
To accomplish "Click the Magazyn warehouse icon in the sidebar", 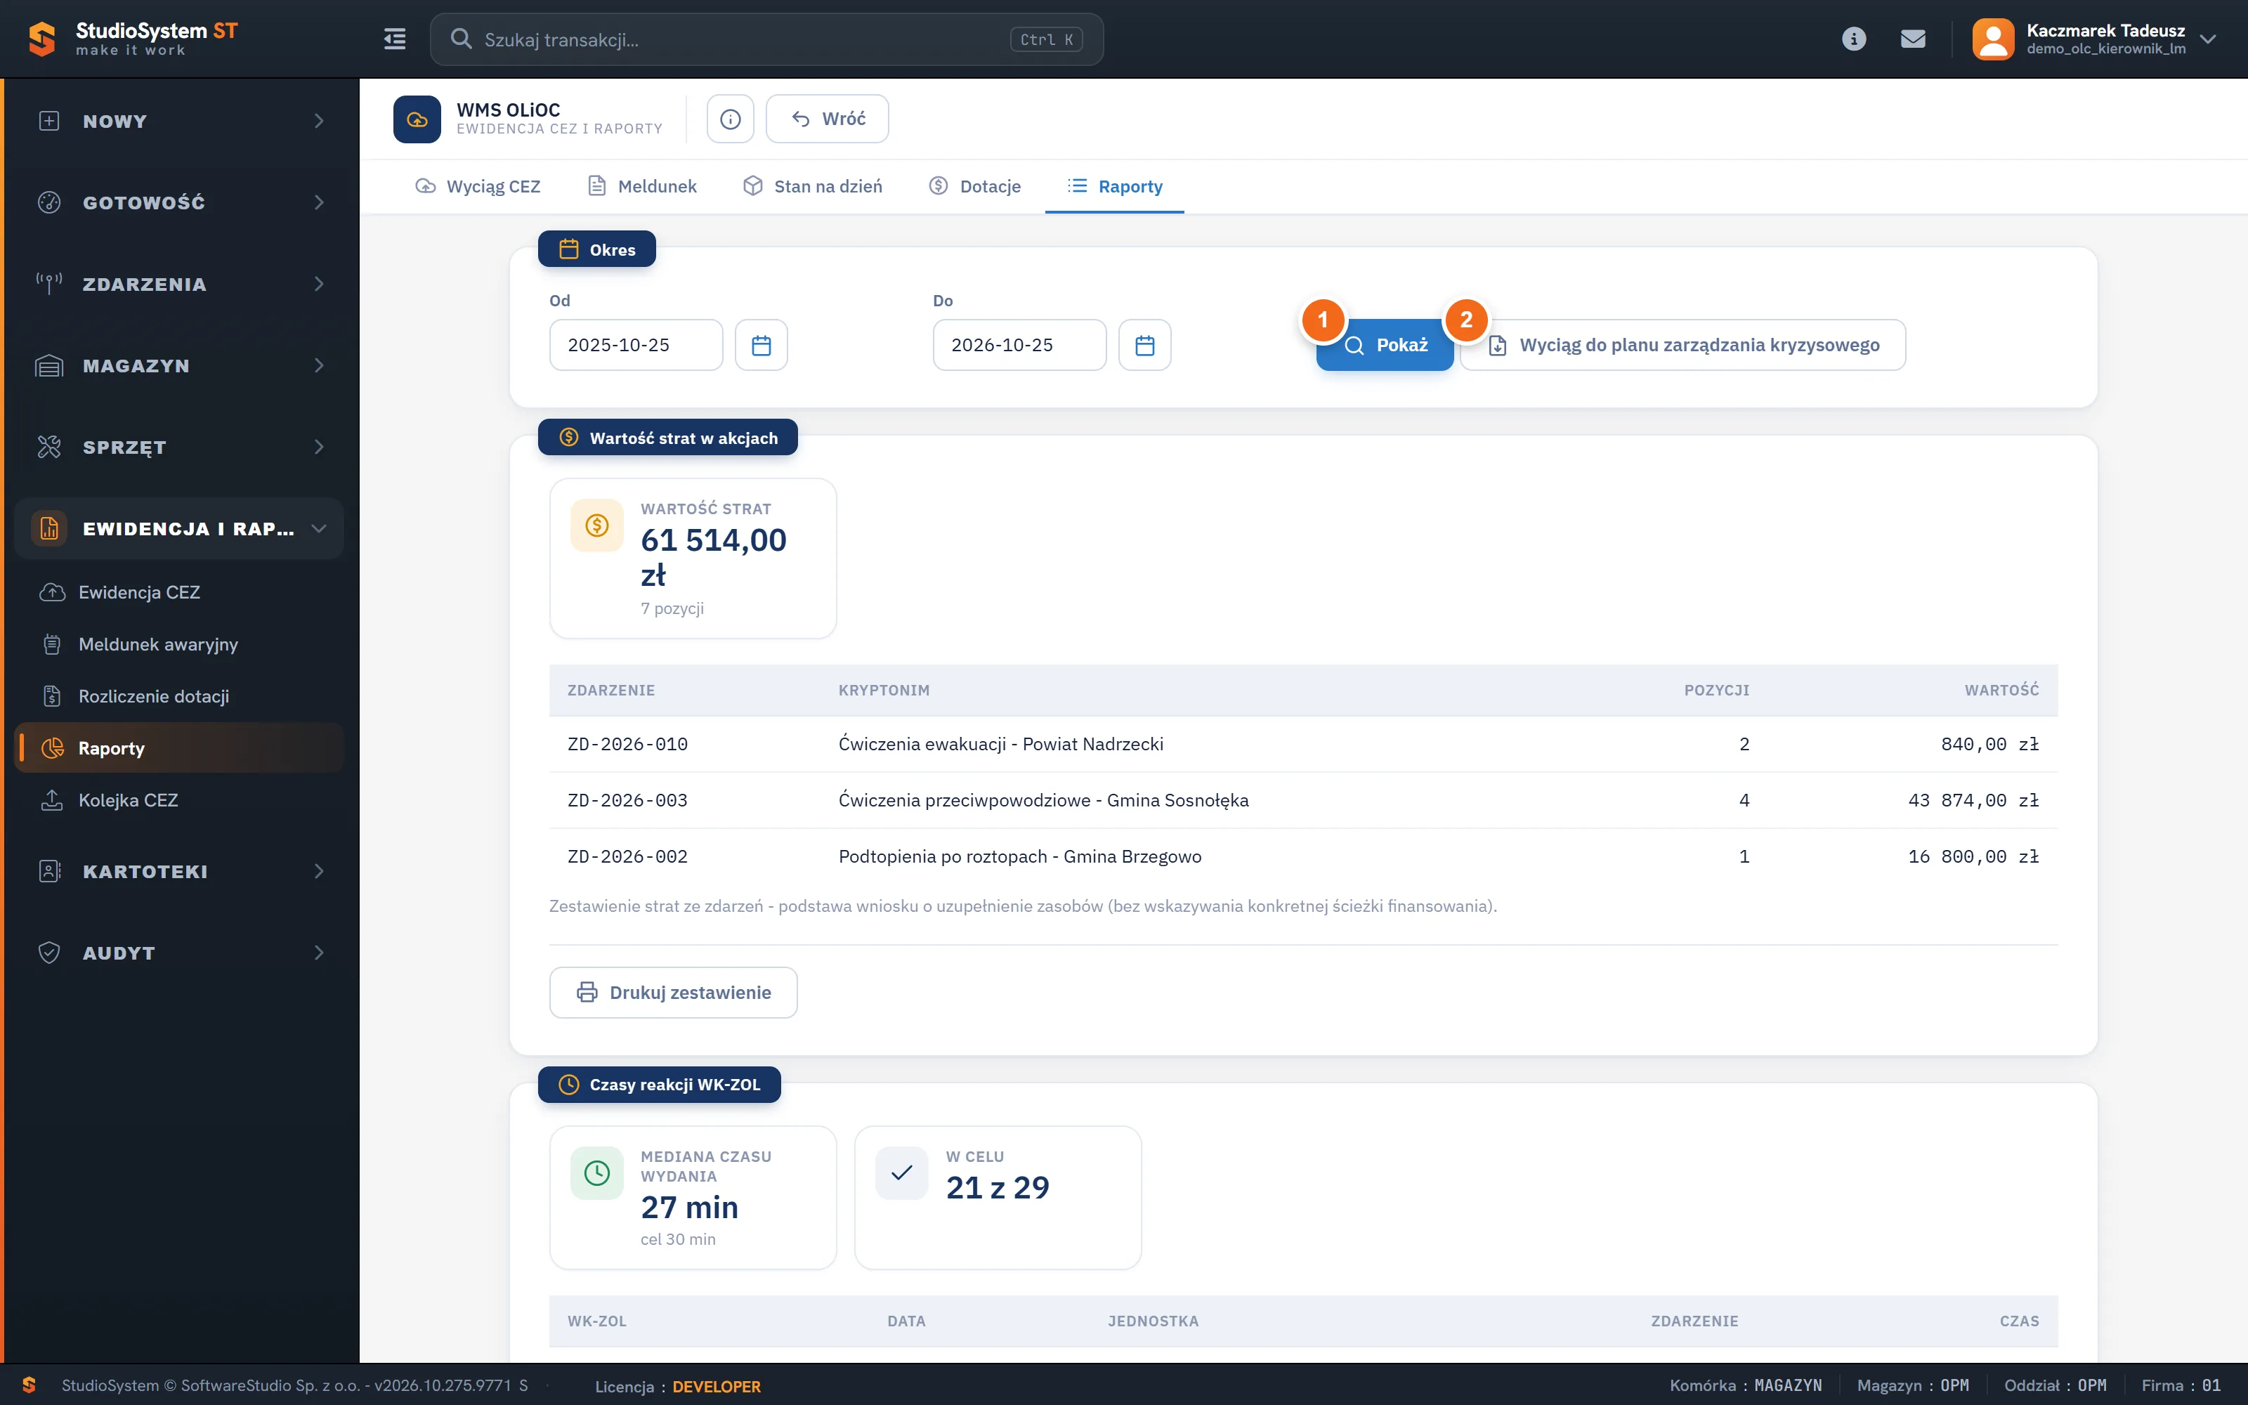I will coord(49,366).
